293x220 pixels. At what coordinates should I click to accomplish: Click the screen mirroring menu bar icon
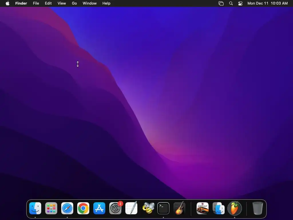point(221,3)
